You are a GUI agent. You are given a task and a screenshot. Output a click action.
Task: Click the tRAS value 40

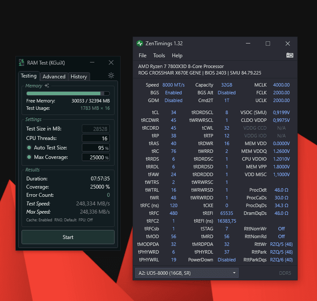[174, 143]
